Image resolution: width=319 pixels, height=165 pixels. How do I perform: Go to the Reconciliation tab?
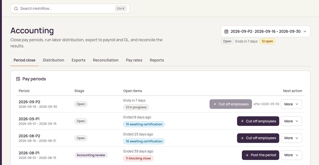(106, 60)
